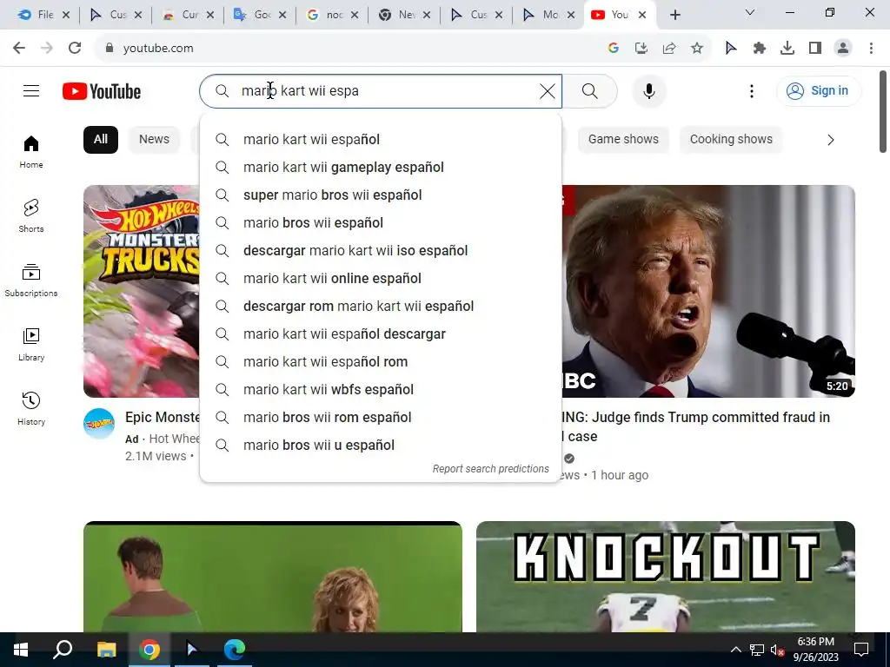Open the Trump fraud news video thumbnail

[708, 291]
